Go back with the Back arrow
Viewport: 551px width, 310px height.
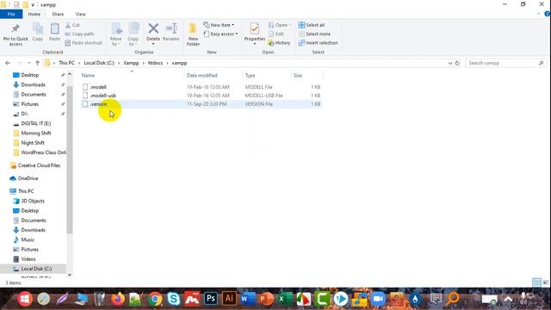coord(8,63)
